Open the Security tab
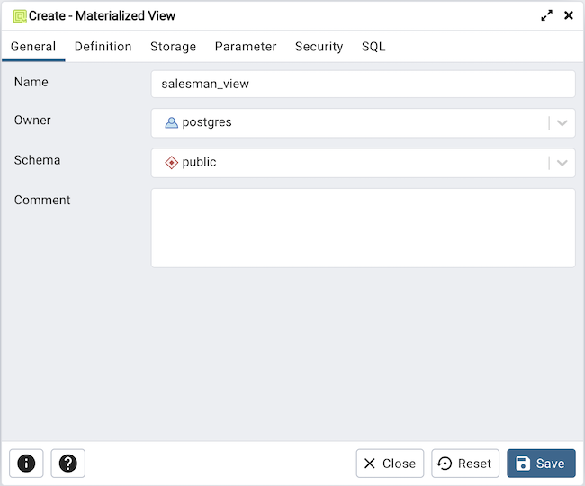Viewport: 585px width, 486px height. tap(319, 47)
